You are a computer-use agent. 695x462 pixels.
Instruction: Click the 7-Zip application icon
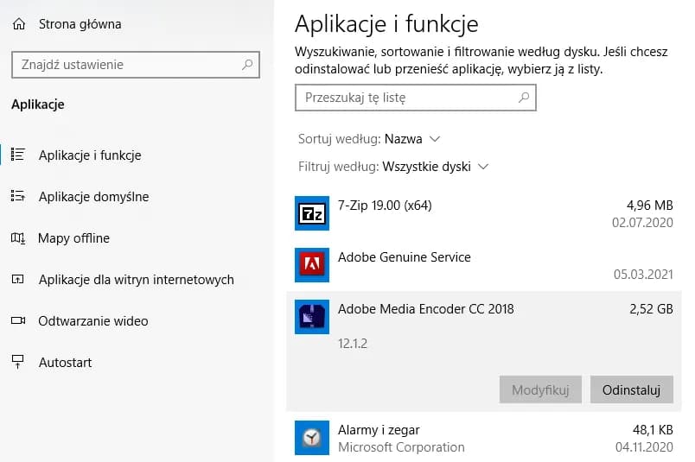click(309, 212)
